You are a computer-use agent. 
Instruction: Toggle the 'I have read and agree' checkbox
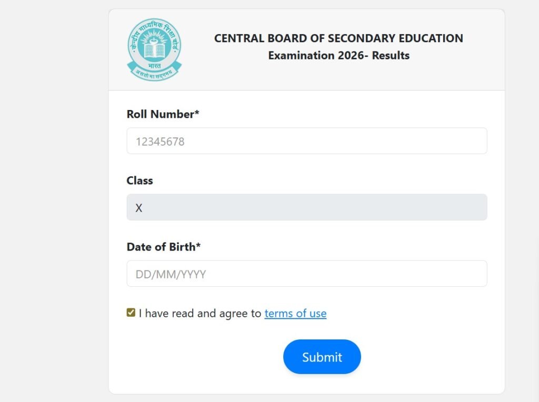[x=131, y=313]
